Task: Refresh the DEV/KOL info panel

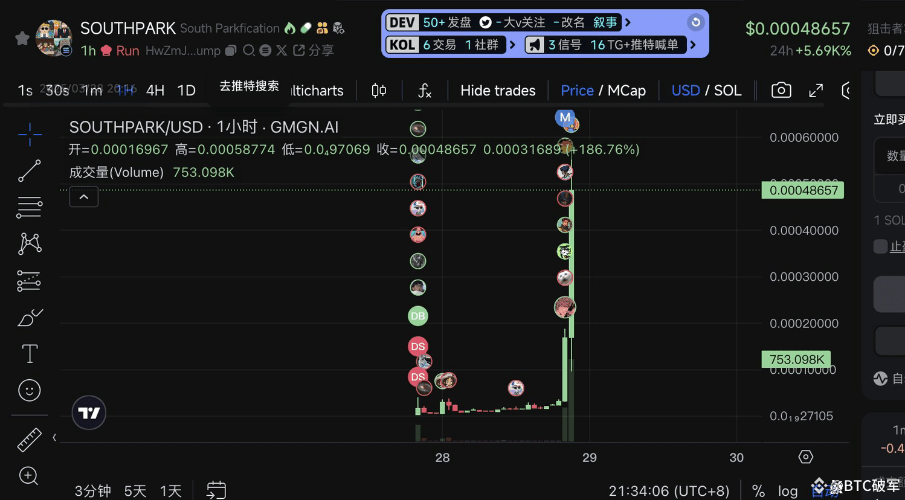Action: coord(695,22)
